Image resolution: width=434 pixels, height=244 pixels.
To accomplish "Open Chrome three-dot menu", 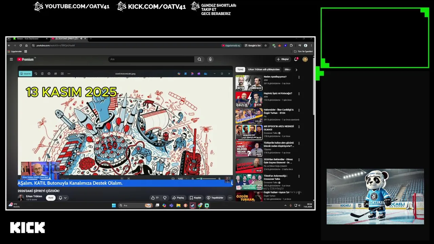I will (311, 45).
